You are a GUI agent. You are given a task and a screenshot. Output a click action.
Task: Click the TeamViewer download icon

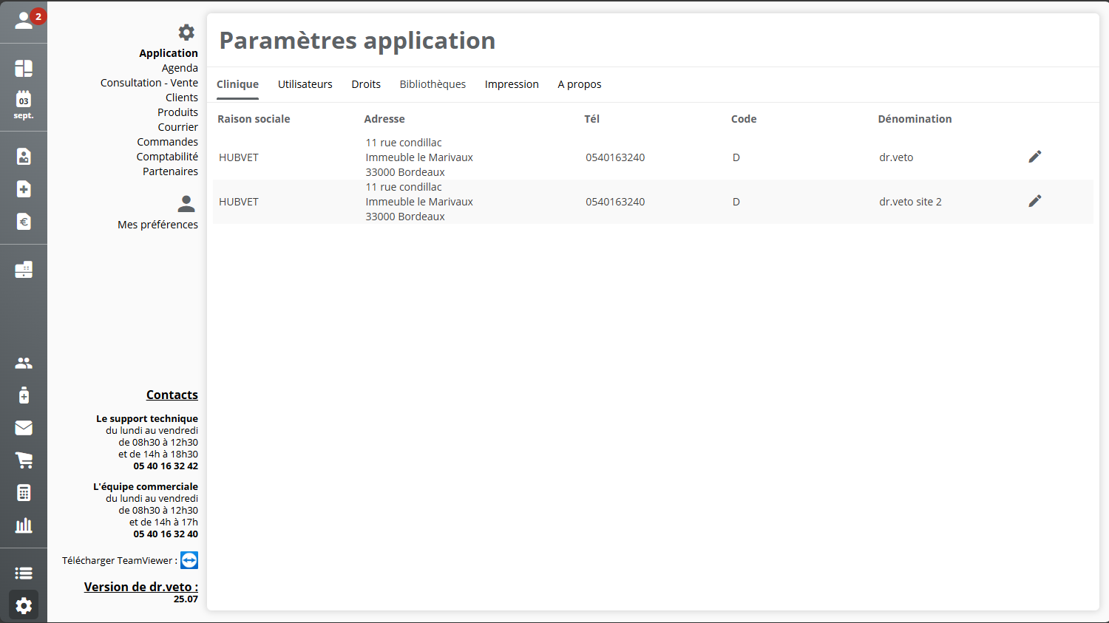[x=189, y=560]
